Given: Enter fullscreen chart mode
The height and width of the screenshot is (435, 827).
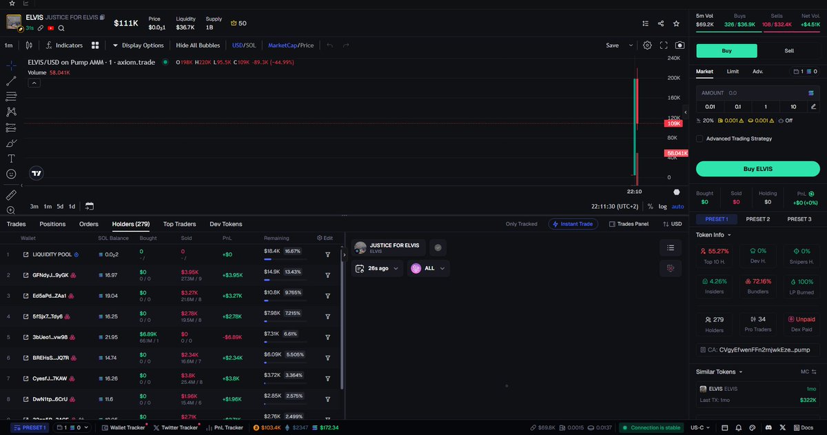Looking at the screenshot, I should click(664, 45).
